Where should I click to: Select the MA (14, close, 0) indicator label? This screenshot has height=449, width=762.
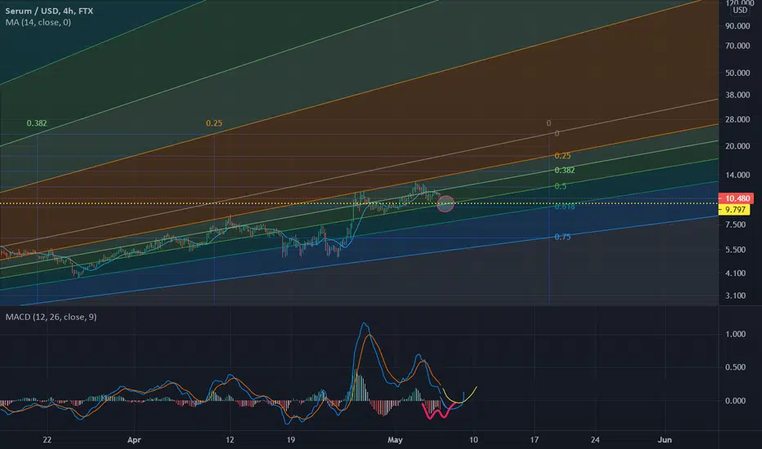click(38, 22)
